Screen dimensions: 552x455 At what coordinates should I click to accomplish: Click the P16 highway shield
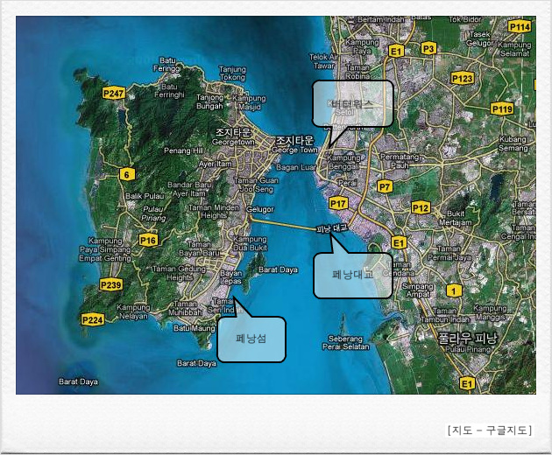(x=147, y=240)
